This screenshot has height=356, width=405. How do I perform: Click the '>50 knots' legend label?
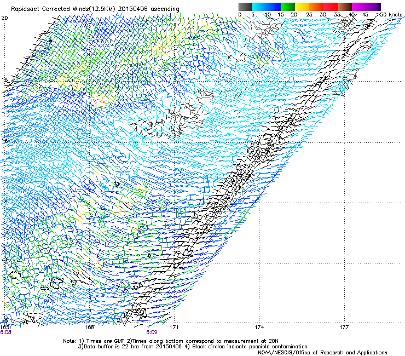click(x=389, y=14)
